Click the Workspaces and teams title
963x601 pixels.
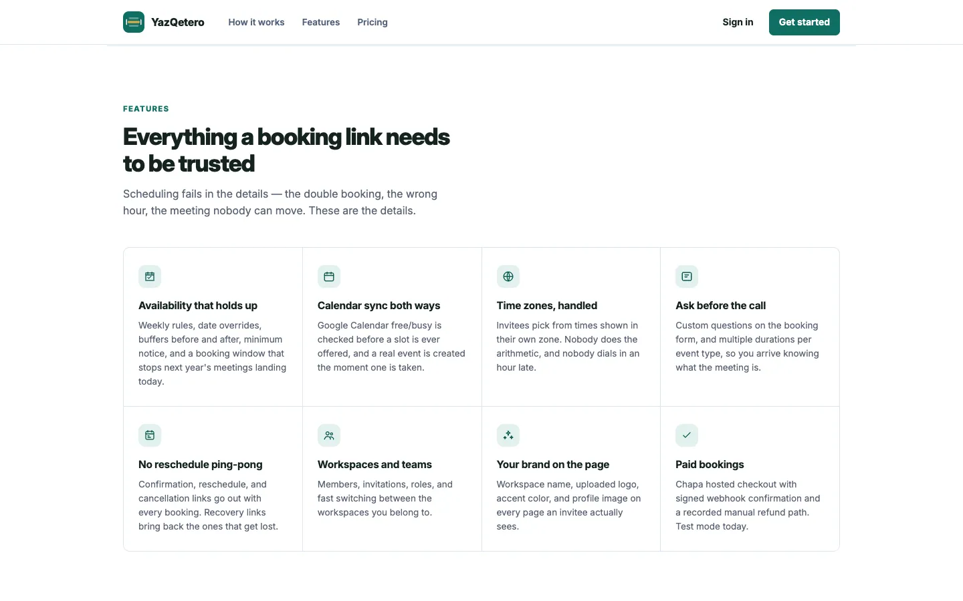point(374,464)
